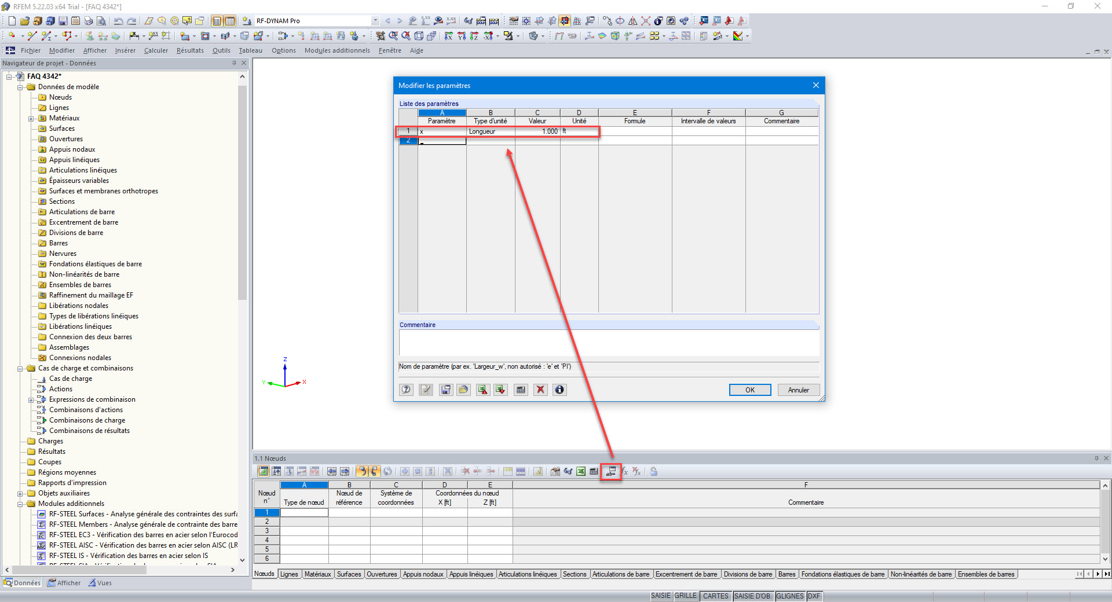Image resolution: width=1112 pixels, height=602 pixels.
Task: Close the Modifier les paramètres dialog
Action: 816,85
